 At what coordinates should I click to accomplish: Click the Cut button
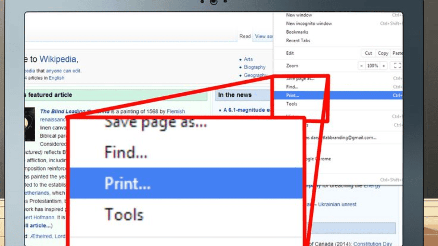[x=368, y=53]
